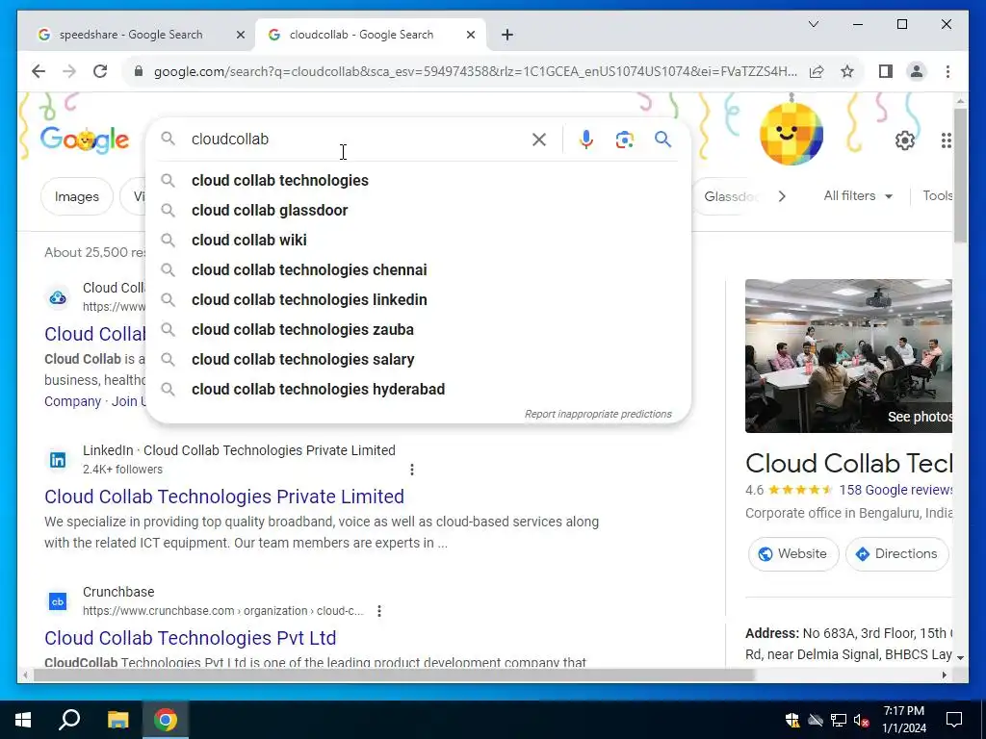Screen dimensions: 986x739
Task: Click the browser forward arrow
Action: click(x=69, y=71)
